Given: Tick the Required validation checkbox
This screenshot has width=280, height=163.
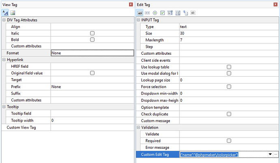Looking at the screenshot, I should pyautogui.click(x=229, y=141).
